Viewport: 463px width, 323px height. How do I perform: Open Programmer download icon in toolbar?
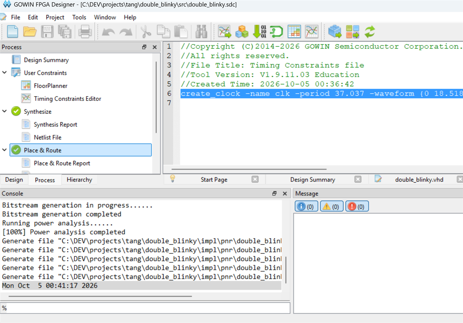[260, 32]
